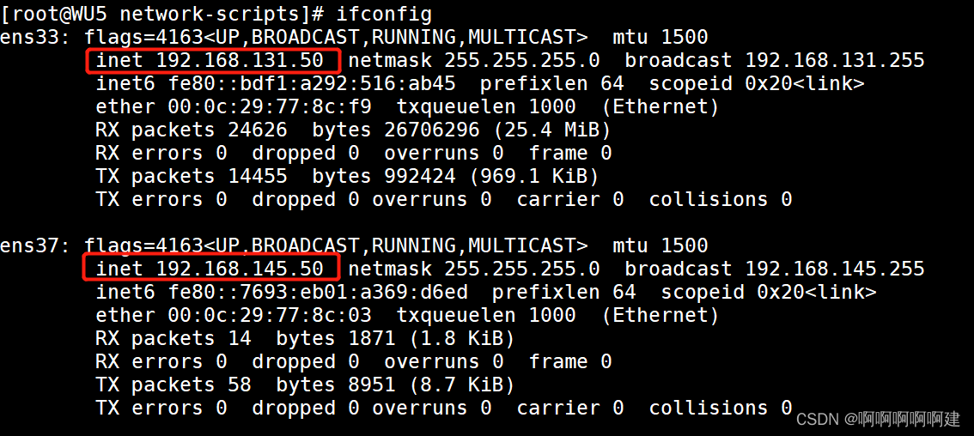The height and width of the screenshot is (436, 974).
Task: Click broadcast address 192.168.131.255
Action: click(834, 60)
